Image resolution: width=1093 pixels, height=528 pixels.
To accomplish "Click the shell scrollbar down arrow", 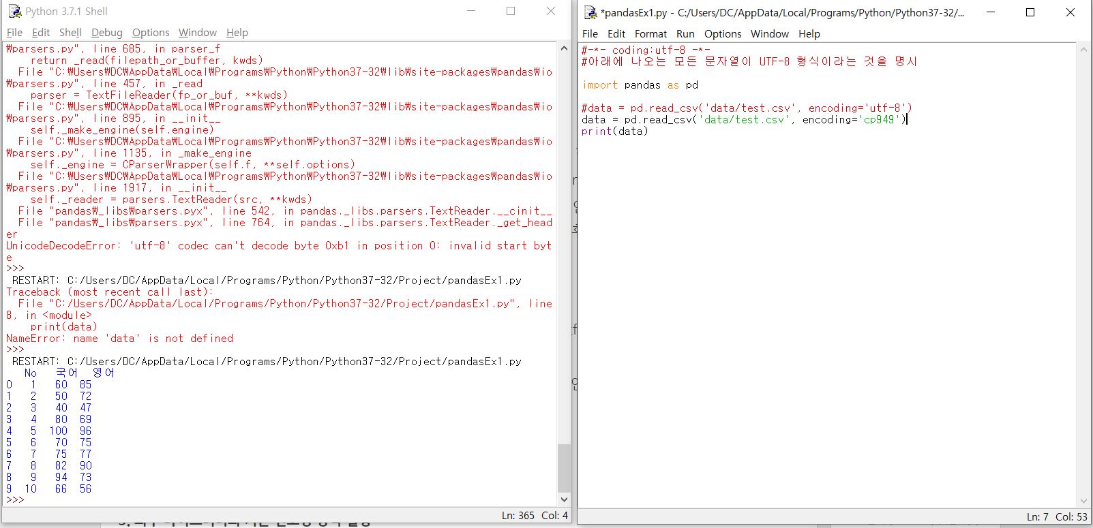I will 564,499.
